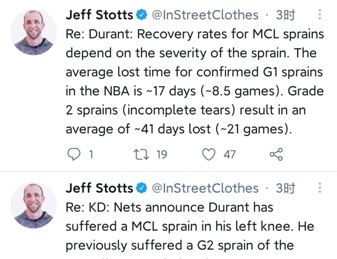Open the @InStreetClothes handle on the Re: Durant tweet

pos(205,15)
